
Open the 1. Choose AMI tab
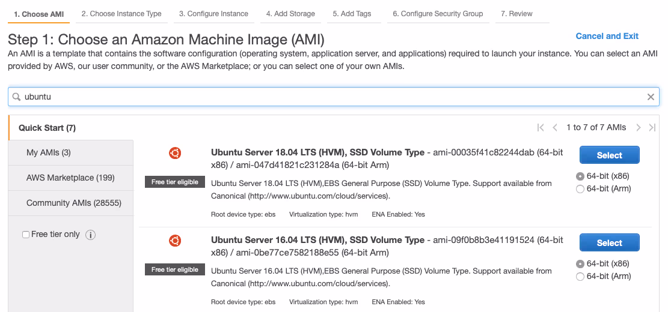[x=38, y=14]
